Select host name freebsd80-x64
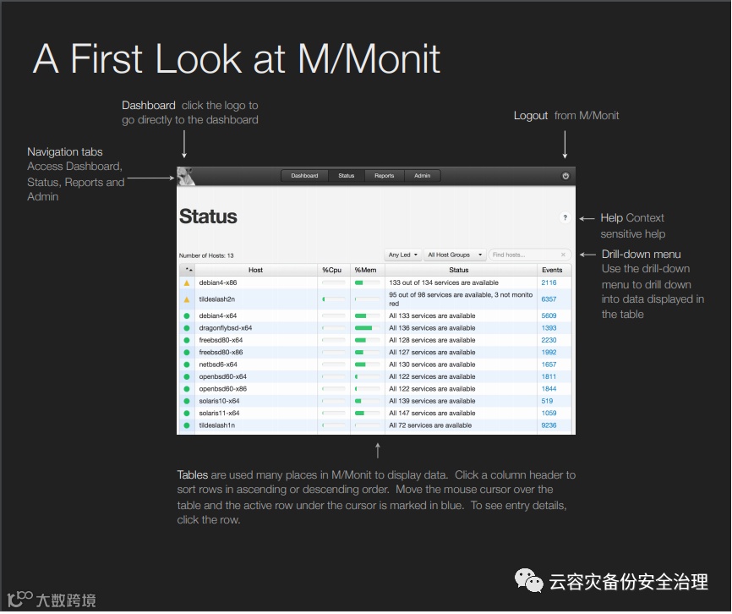Screen dimensions: 732x614 (221, 340)
